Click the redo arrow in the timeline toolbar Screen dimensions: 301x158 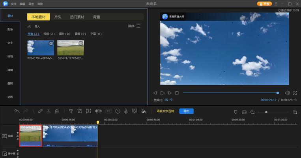point(26,111)
